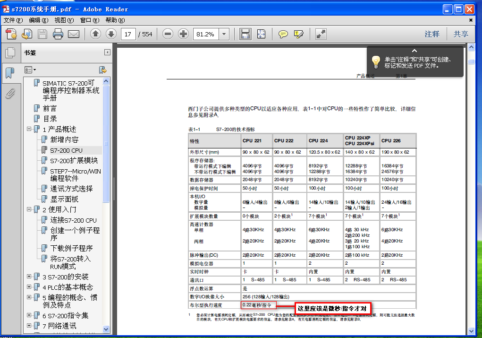Click the fit one full page icon
Image resolution: width=482 pixels, height=338 pixels.
[x=261, y=34]
